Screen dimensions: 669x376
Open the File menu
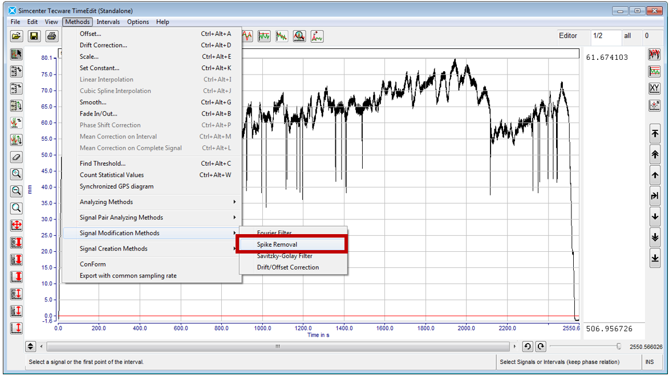pyautogui.click(x=15, y=22)
